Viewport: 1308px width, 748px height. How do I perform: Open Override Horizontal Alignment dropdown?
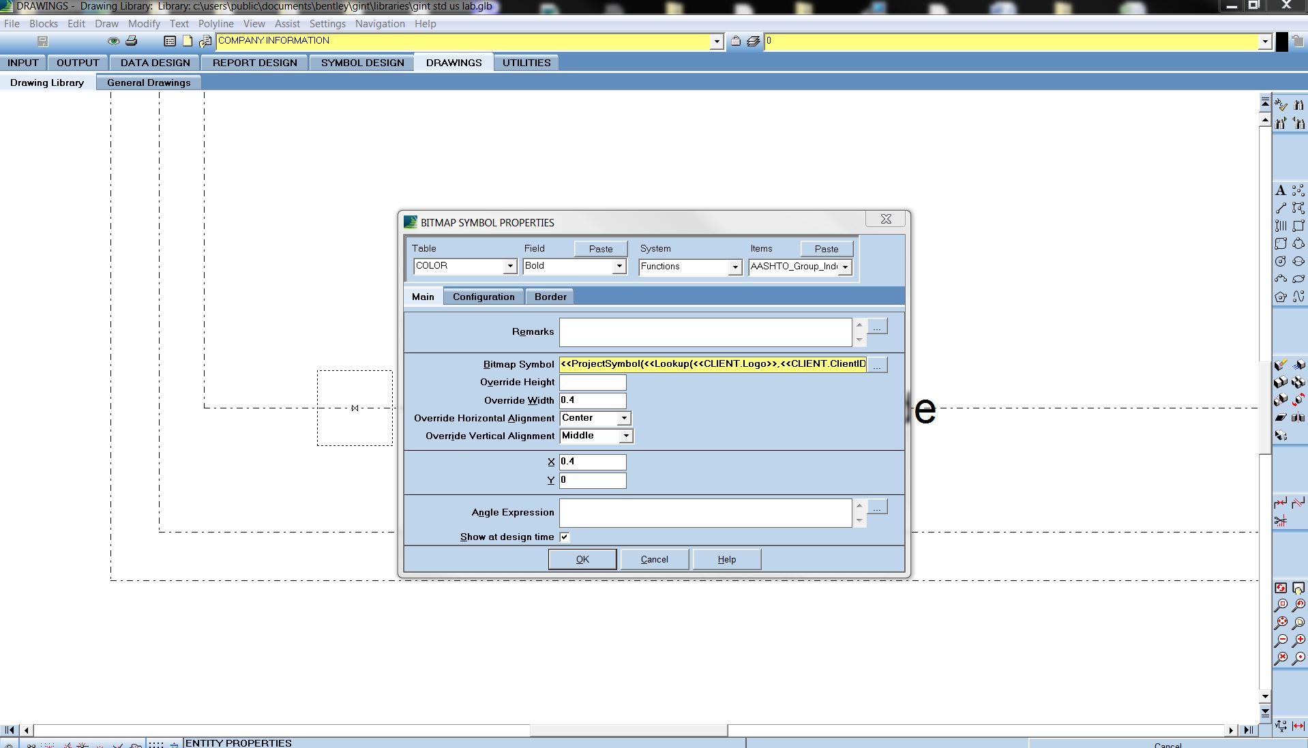point(624,418)
